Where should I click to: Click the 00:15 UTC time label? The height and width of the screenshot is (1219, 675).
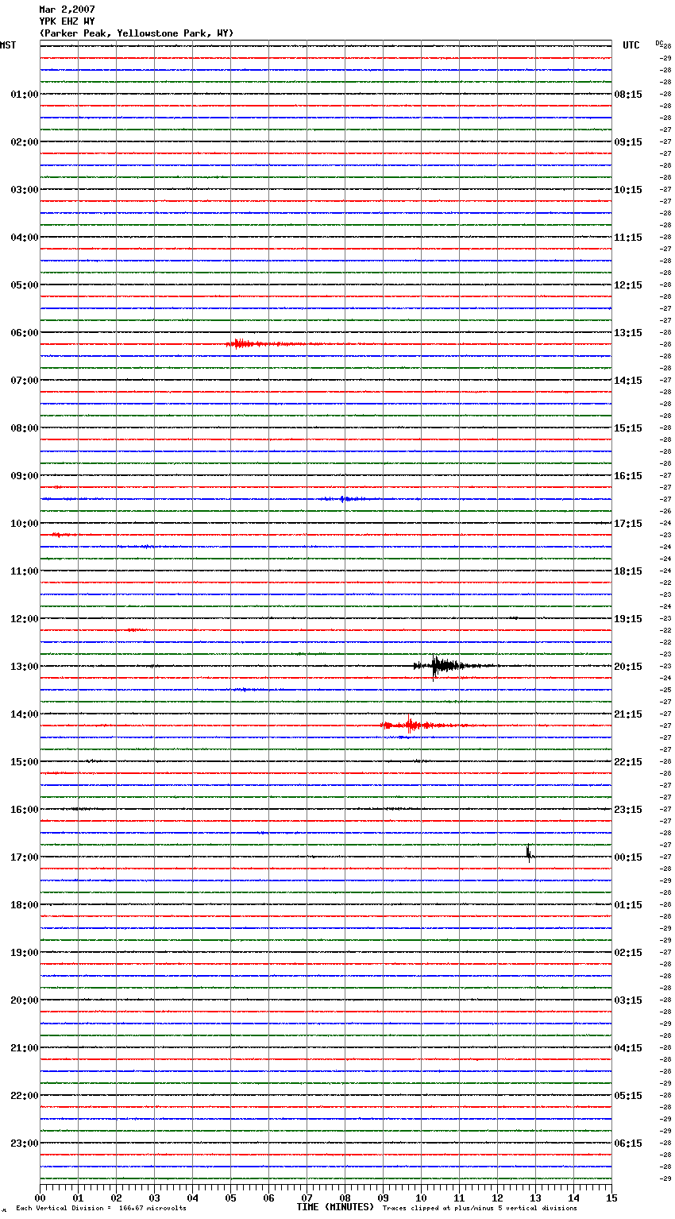[628, 857]
